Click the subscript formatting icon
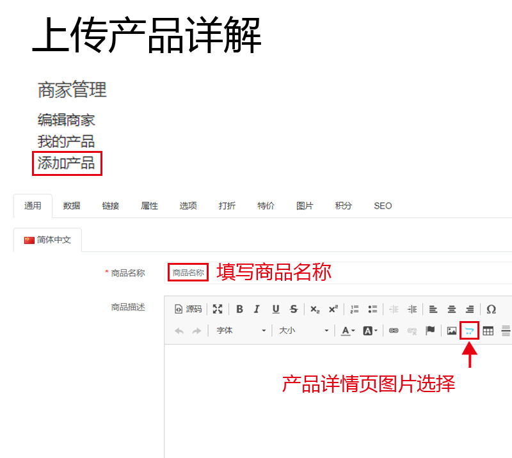 coord(314,309)
